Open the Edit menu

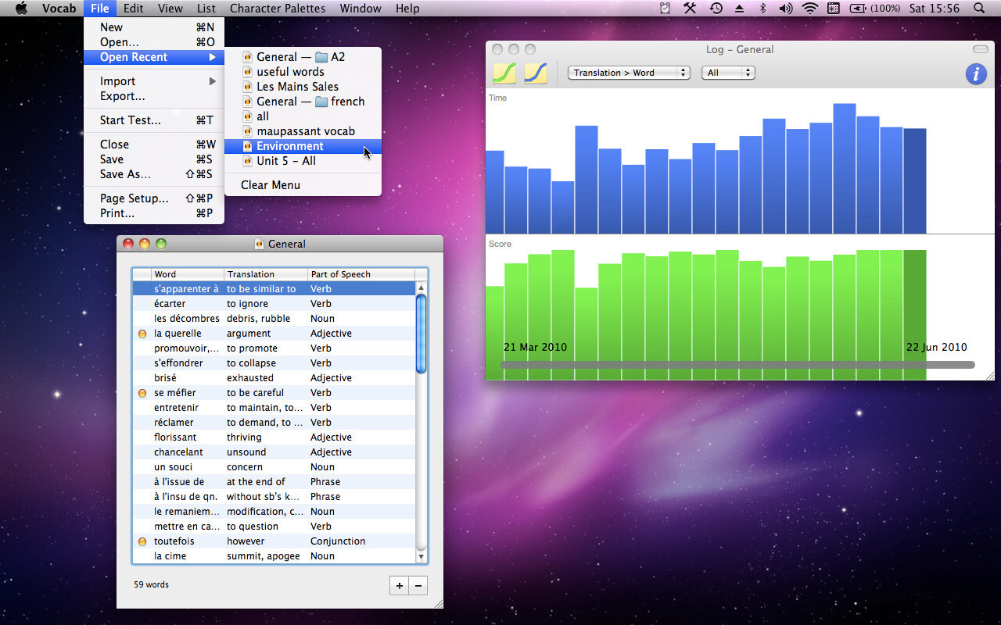[x=134, y=9]
